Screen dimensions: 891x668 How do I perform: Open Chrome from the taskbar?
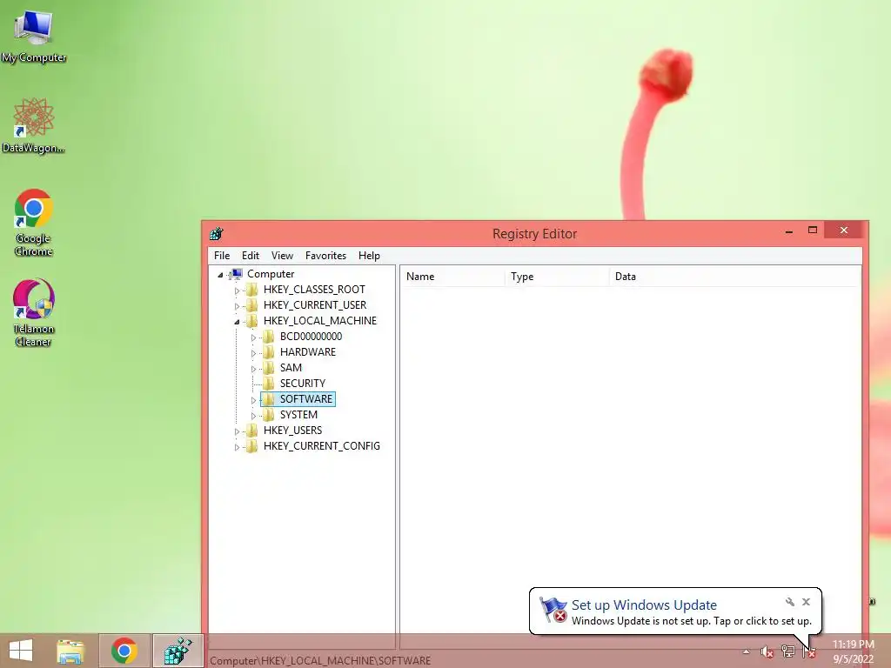(124, 651)
